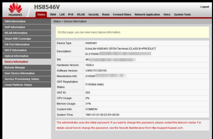Click the Manufacture Info label
The width and height of the screenshot is (213, 139).
67,76
